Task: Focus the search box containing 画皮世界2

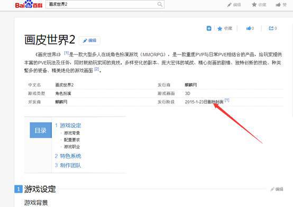Action: pos(105,4)
